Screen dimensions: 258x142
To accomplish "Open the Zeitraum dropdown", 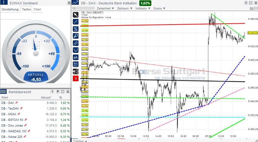I will tap(124, 8).
